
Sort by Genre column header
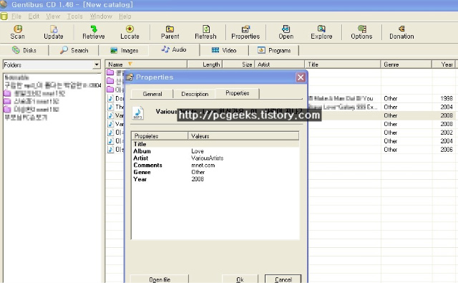(x=406, y=64)
